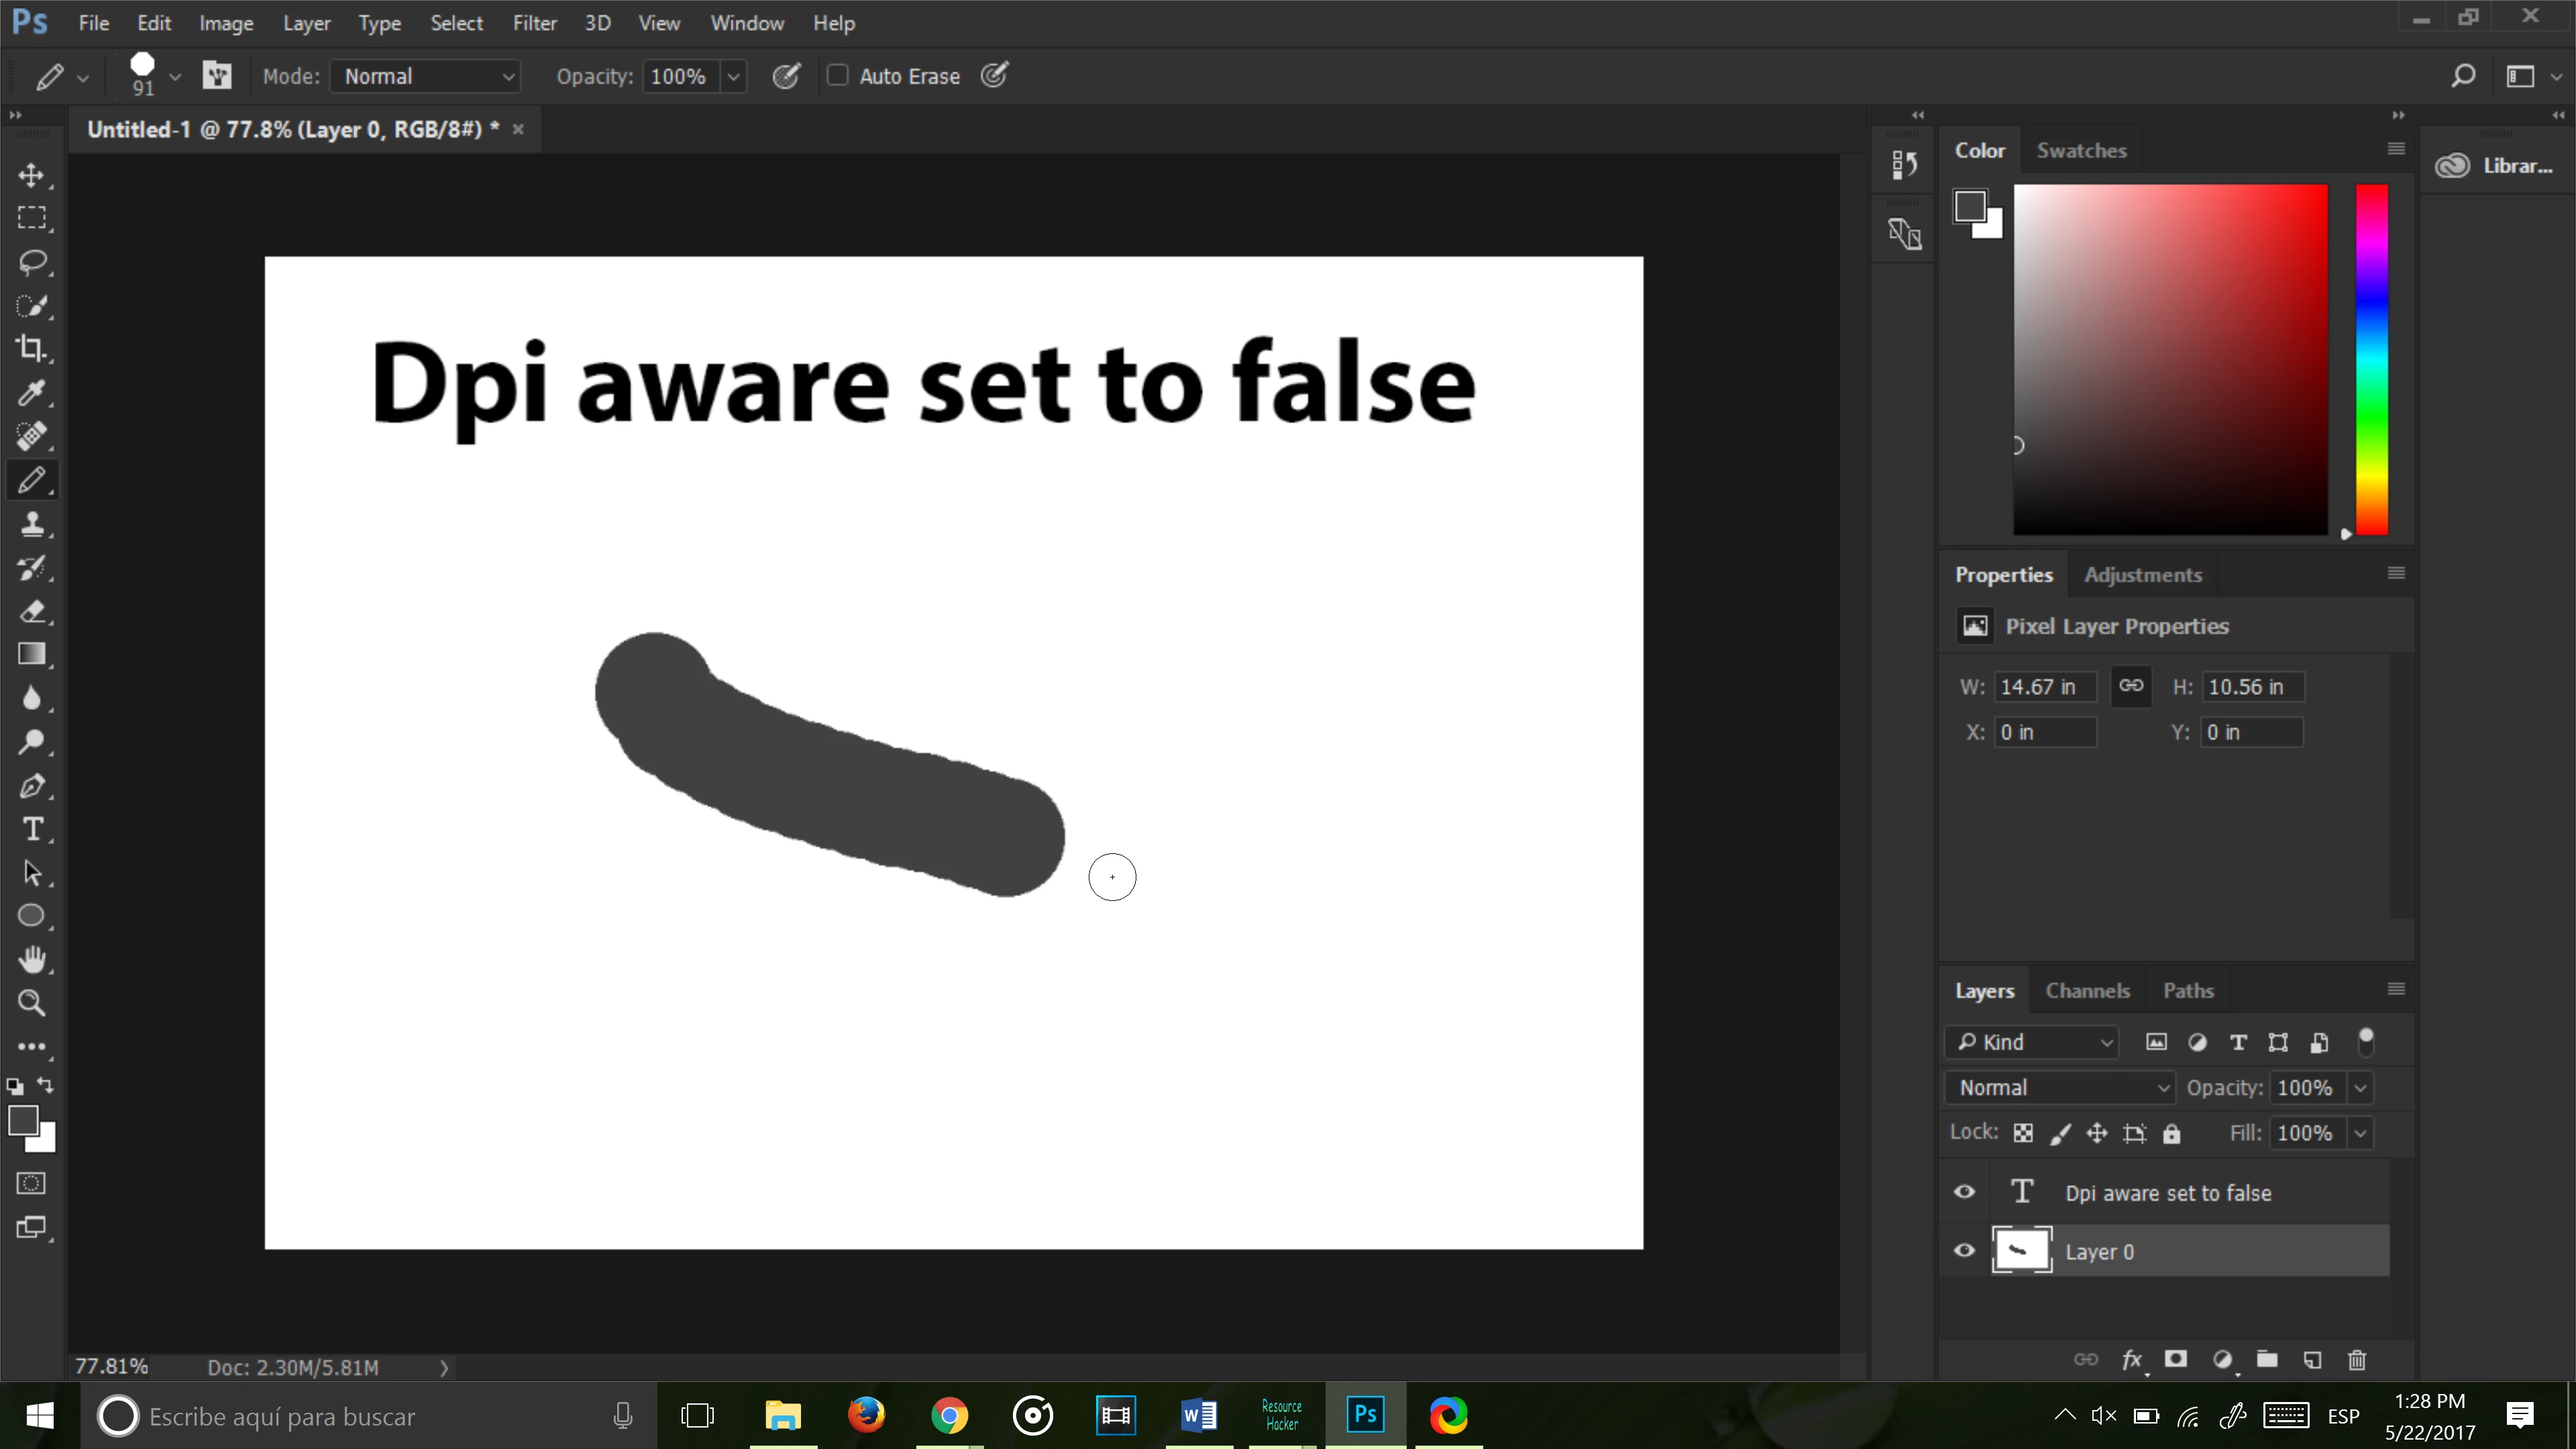
Task: Select the Clone Stamp tool
Action: click(x=32, y=524)
